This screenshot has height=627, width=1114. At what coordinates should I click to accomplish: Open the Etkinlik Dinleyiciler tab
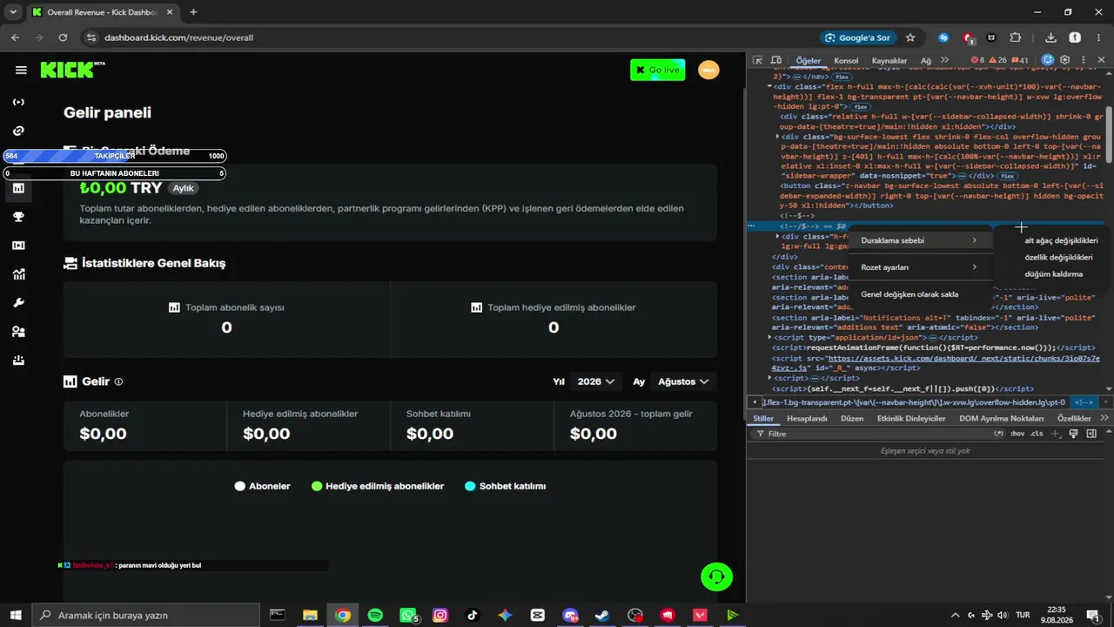click(x=911, y=419)
